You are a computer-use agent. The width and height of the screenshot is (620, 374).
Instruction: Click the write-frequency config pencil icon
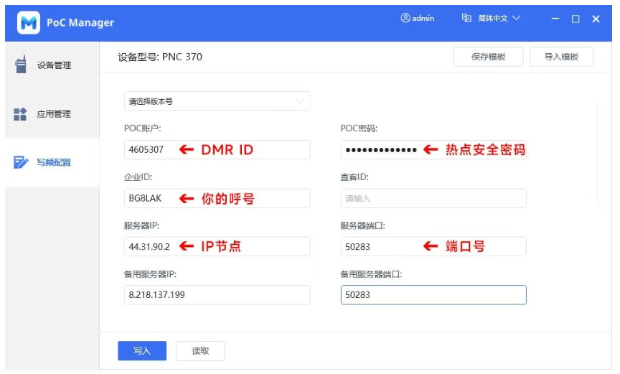point(20,162)
